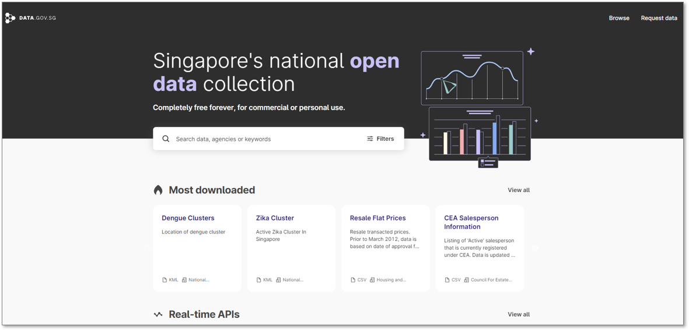This screenshot has width=689, height=330.
Task: Click the Listing of 'Active' salesperson description
Action: [x=480, y=247]
